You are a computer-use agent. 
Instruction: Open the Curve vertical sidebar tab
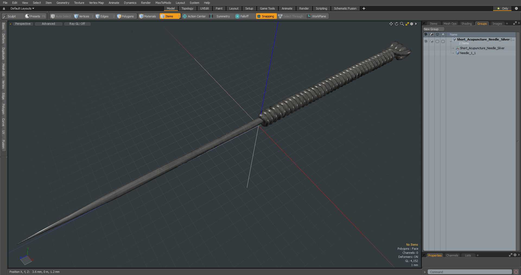[4, 122]
